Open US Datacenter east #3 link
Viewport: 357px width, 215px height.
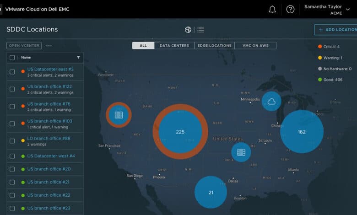pyautogui.click(x=50, y=69)
